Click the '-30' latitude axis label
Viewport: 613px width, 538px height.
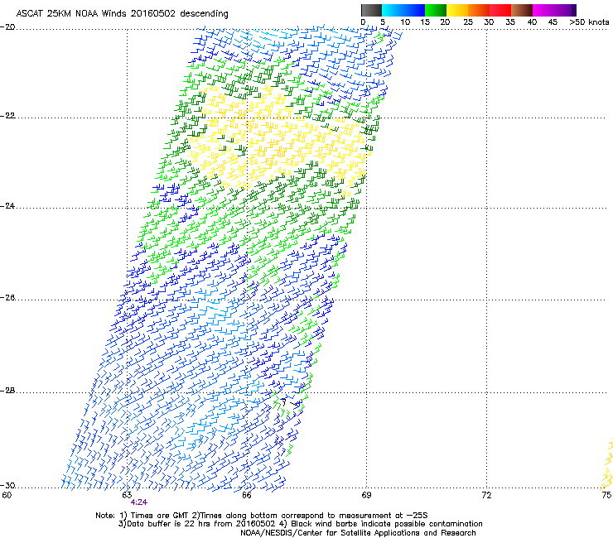coord(7,485)
